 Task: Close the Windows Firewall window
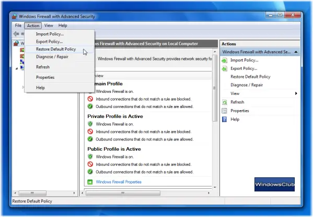point(293,15)
